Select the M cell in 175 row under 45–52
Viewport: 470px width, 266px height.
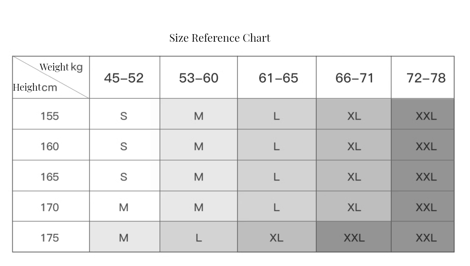tap(125, 237)
